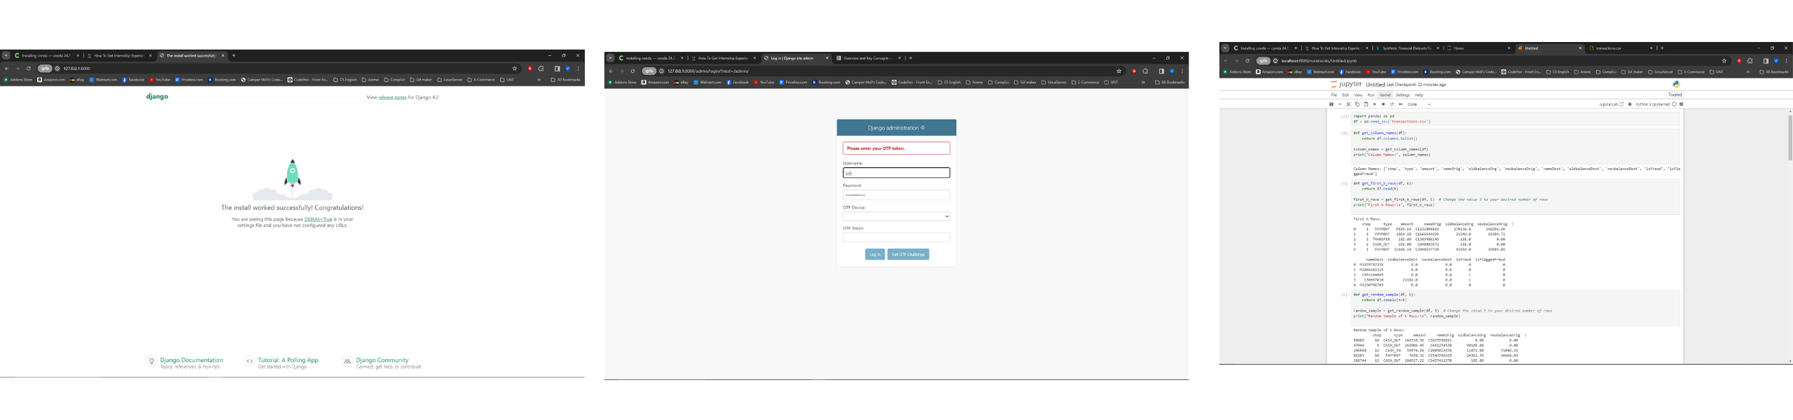The width and height of the screenshot is (1793, 420).
Task: Expand hidden bookmarks chevron in the Jupyter window
Action: (x=1748, y=71)
